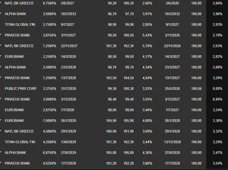Select NATL BK GREECE maturing 2/6/2027
This screenshot has height=170, width=228.
point(19,3)
